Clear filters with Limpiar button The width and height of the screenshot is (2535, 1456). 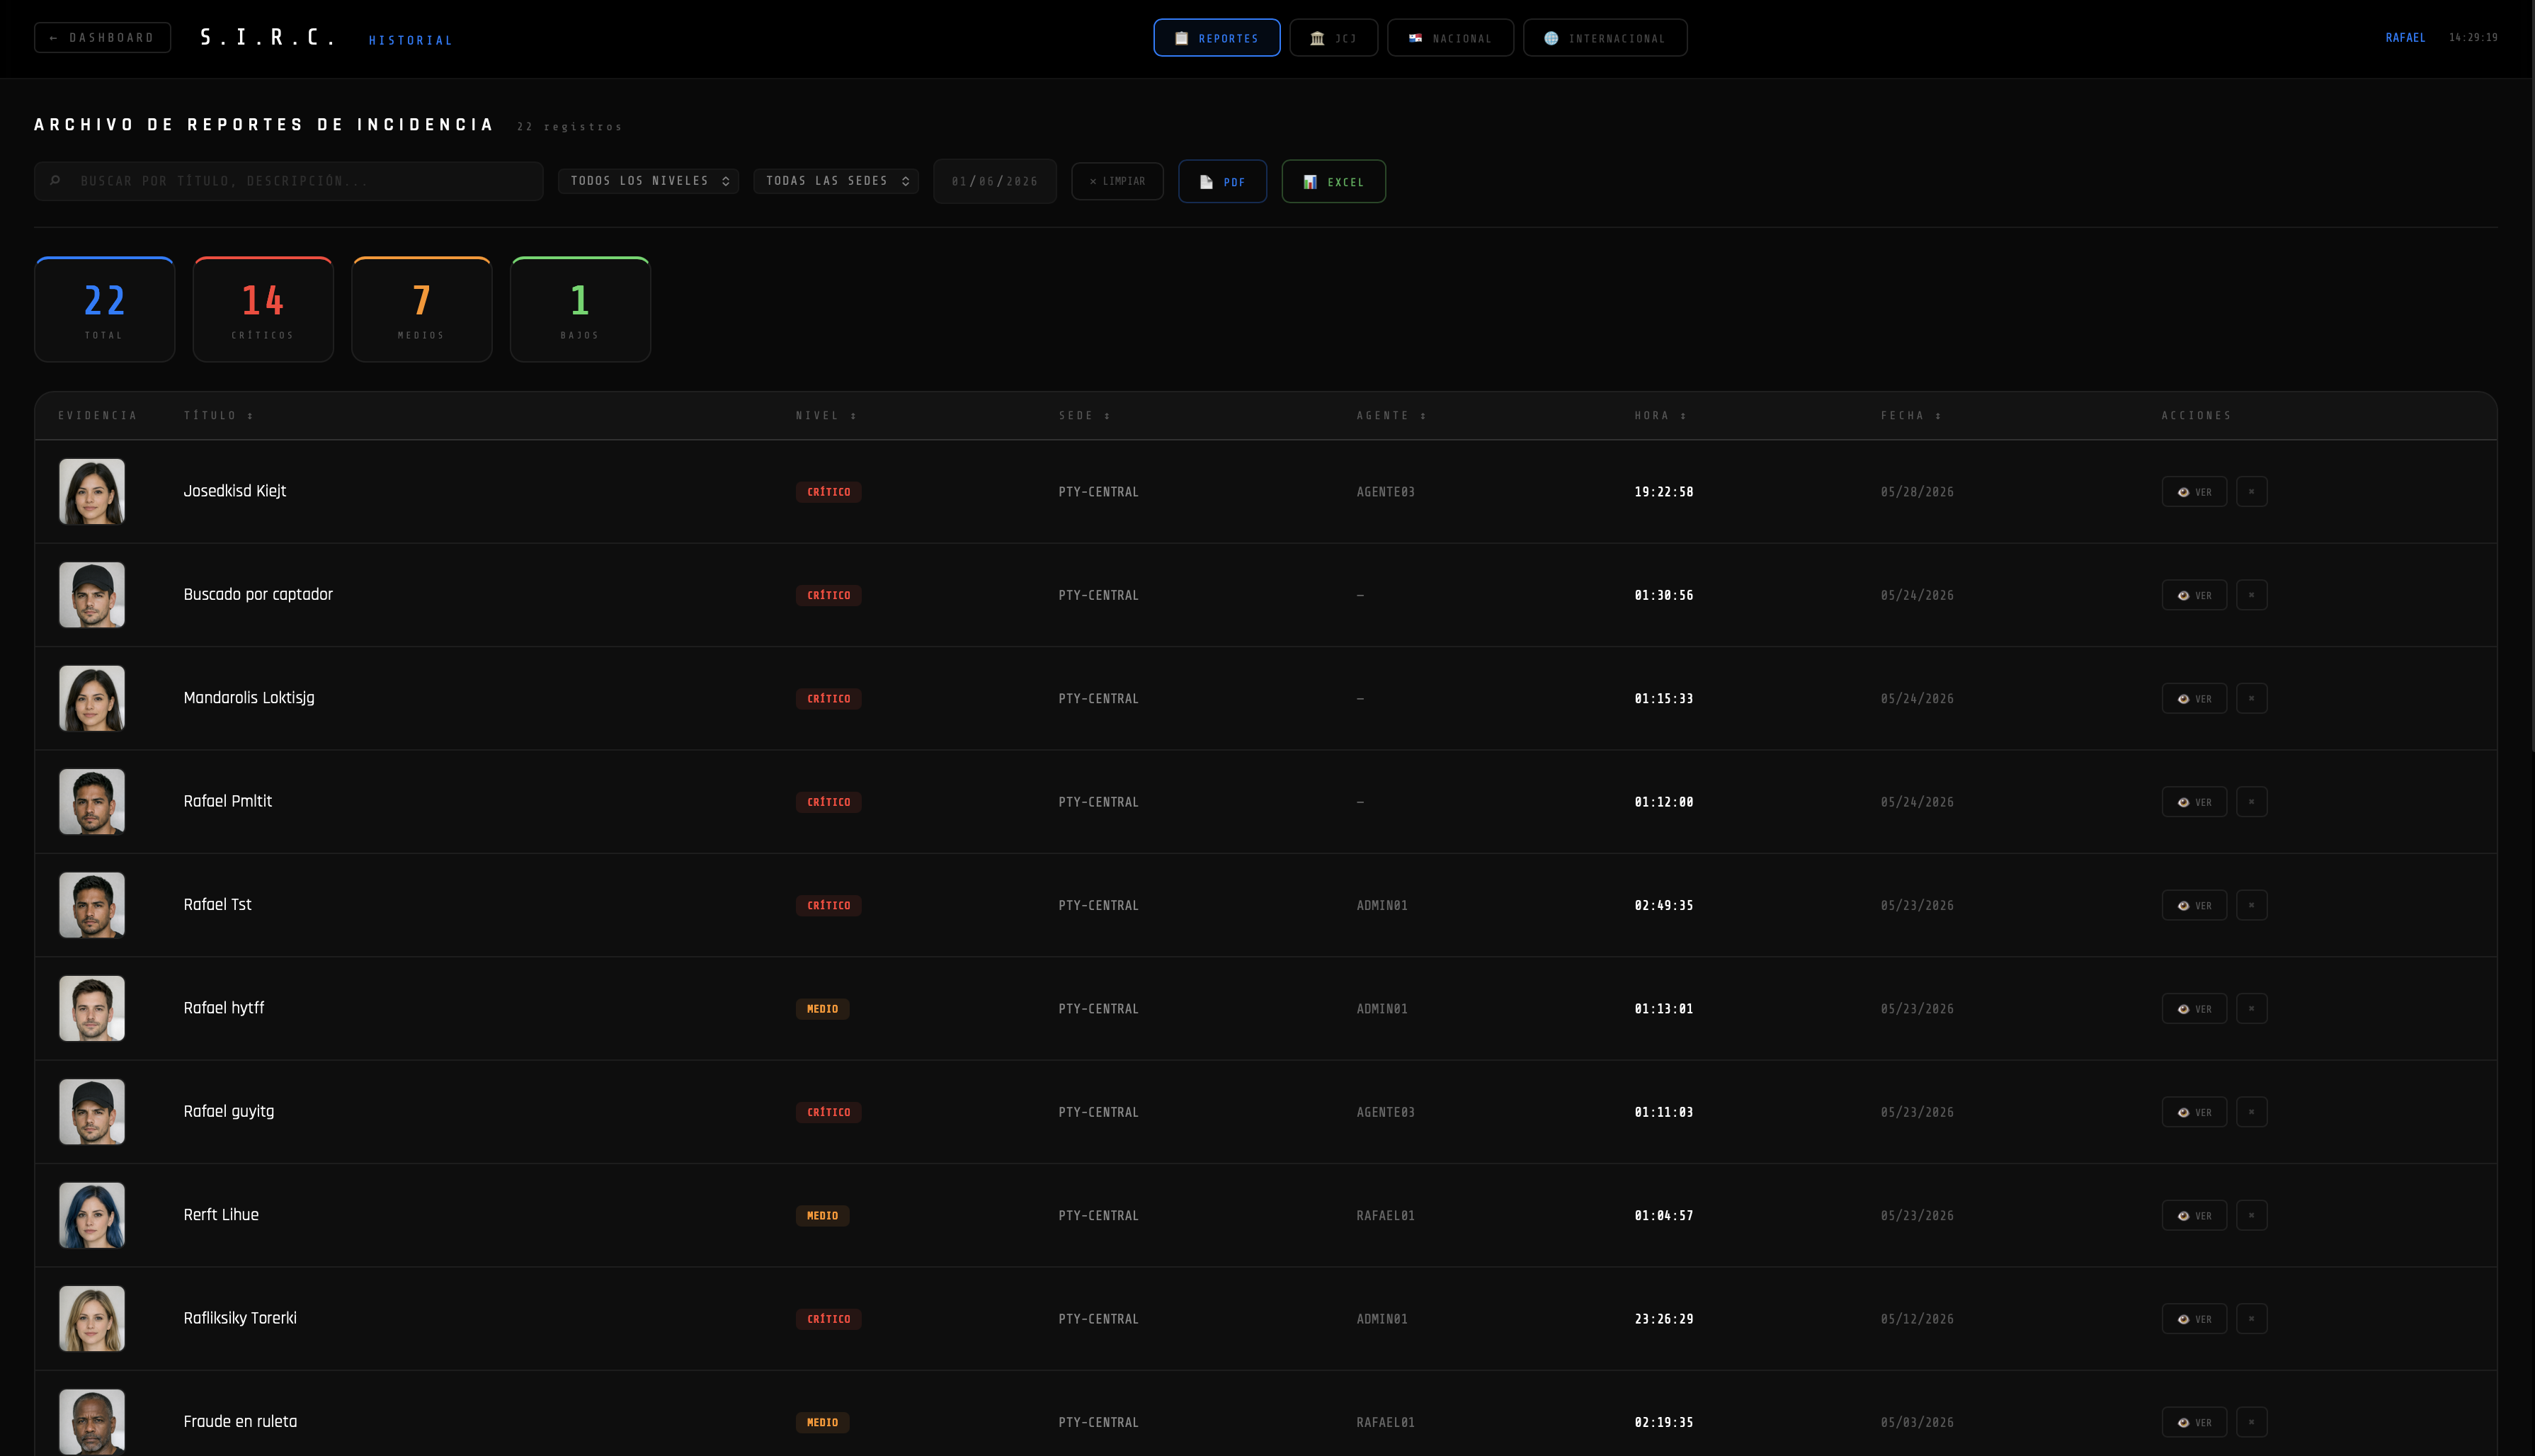1117,181
